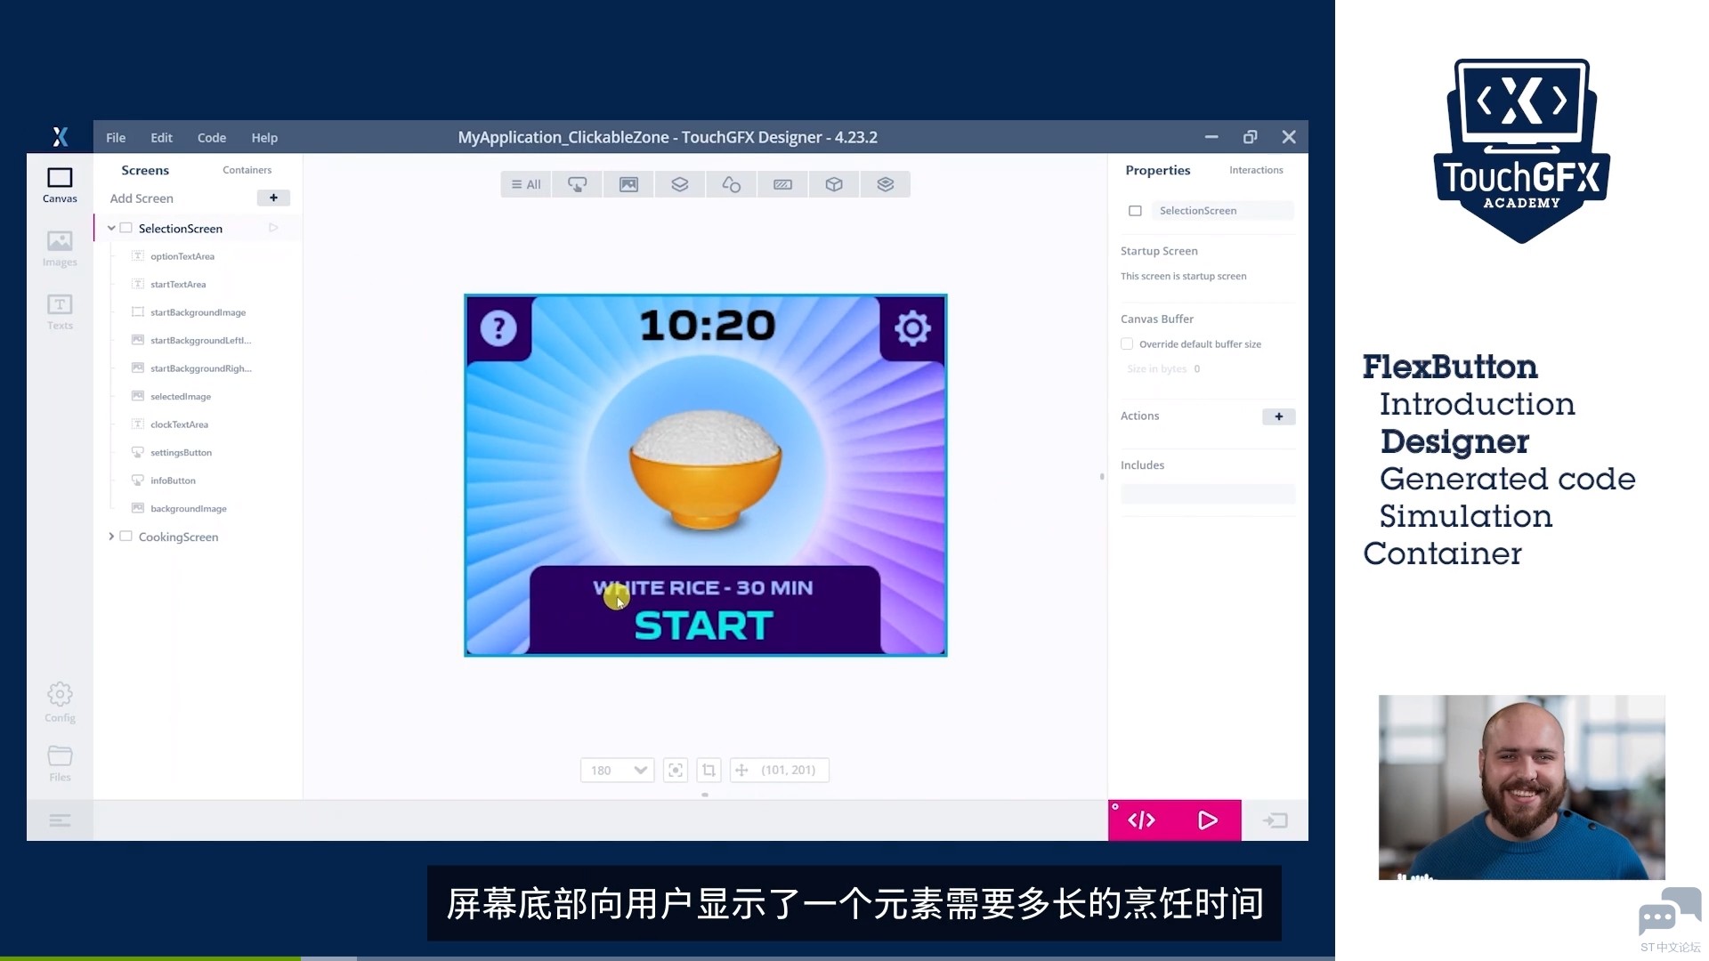
Task: Select the Shapes widget category icon
Action: pyautogui.click(x=731, y=184)
